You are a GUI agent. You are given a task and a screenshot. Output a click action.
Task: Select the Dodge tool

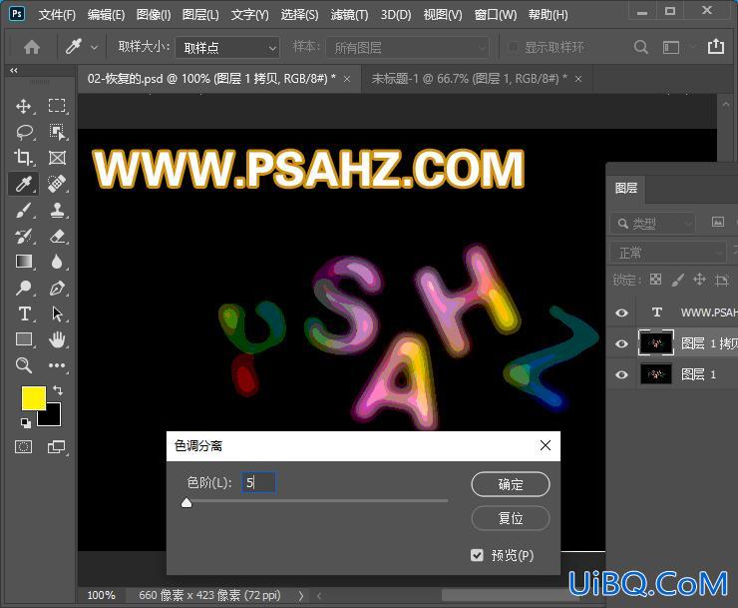pyautogui.click(x=24, y=288)
